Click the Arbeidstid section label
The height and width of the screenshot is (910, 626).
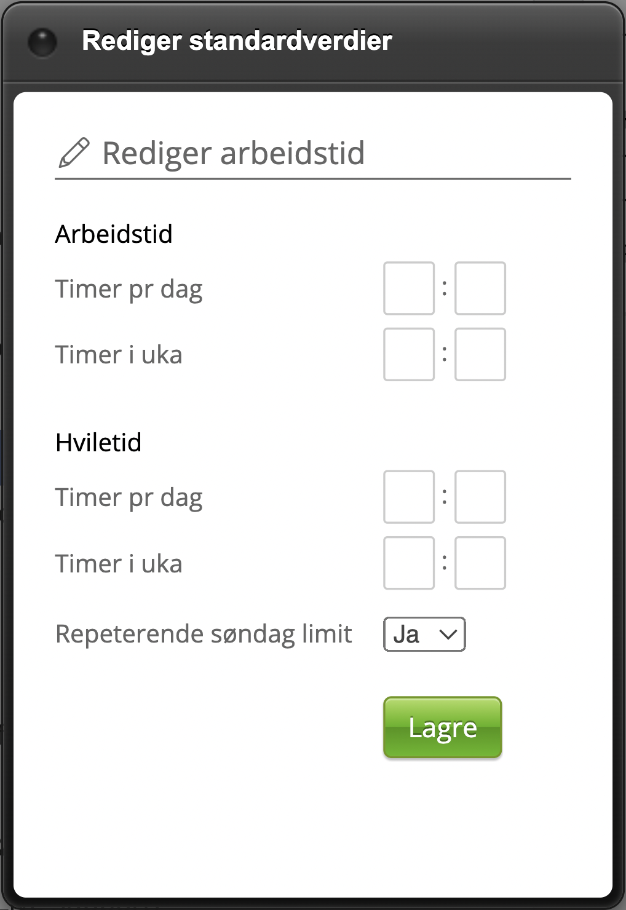click(x=114, y=234)
